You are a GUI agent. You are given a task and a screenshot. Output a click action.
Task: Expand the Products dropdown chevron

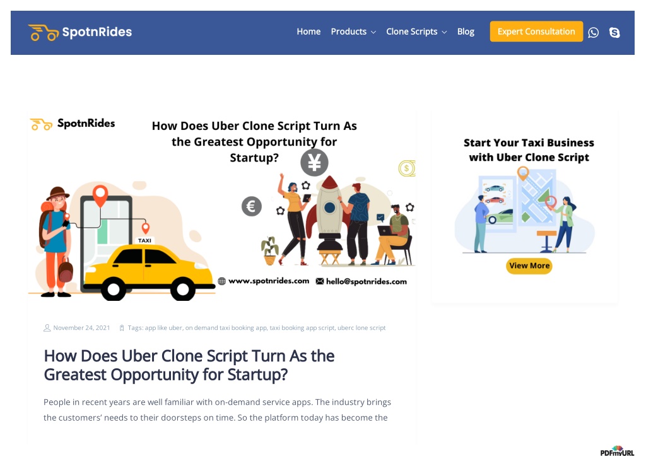click(373, 32)
